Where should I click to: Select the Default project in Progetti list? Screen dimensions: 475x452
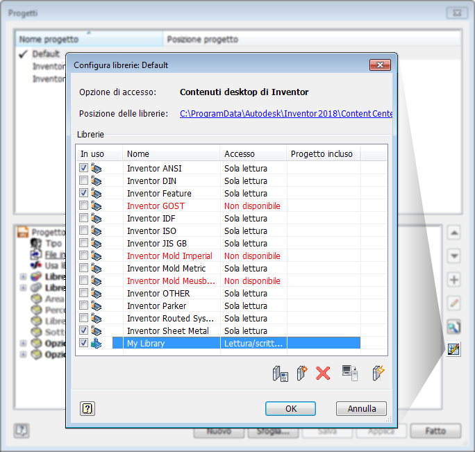(x=46, y=53)
